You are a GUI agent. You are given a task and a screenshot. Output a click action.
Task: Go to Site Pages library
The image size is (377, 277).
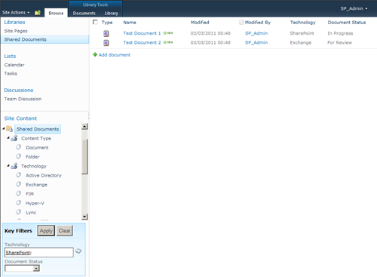click(16, 31)
